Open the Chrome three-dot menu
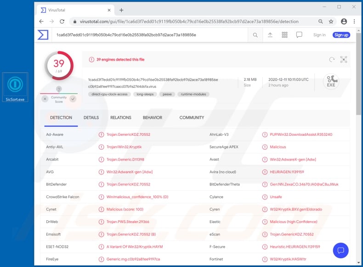This screenshot has height=267, width=363. tap(354, 22)
